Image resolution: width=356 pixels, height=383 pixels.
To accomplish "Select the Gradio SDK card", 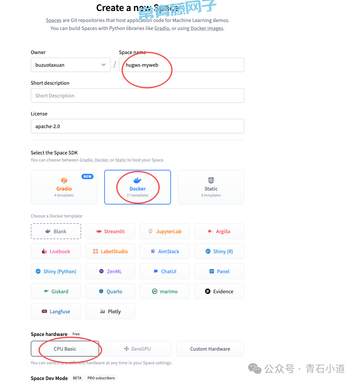I will pyautogui.click(x=64, y=187).
